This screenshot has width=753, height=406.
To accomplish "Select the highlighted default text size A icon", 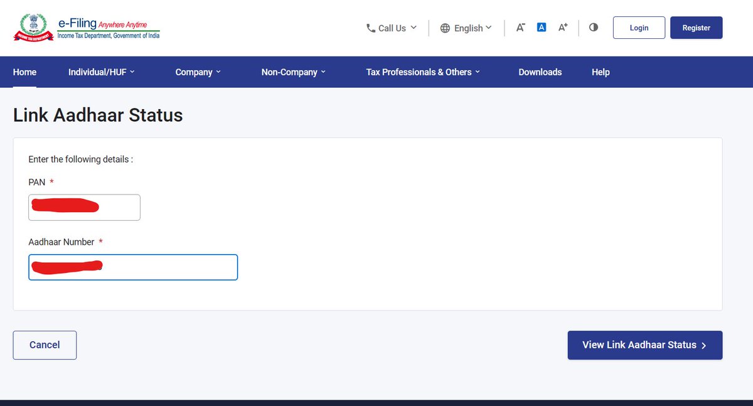I will [x=541, y=26].
